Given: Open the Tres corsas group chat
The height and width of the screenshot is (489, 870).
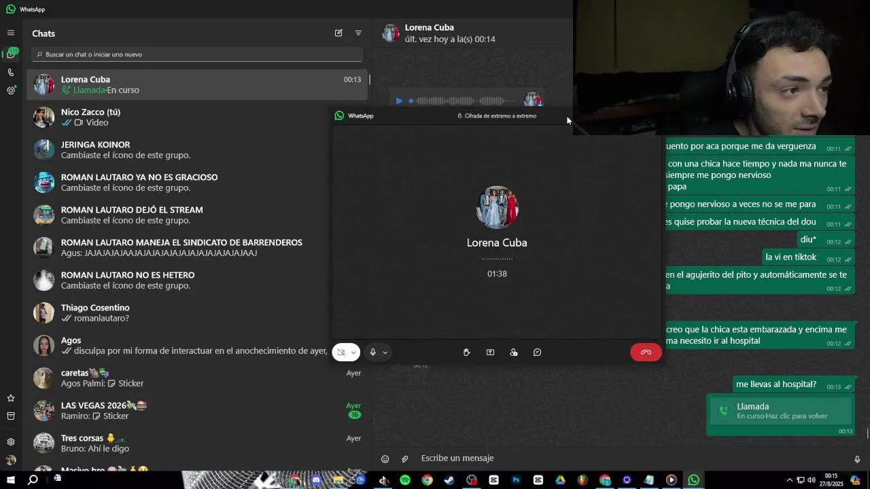Looking at the screenshot, I should [197, 443].
